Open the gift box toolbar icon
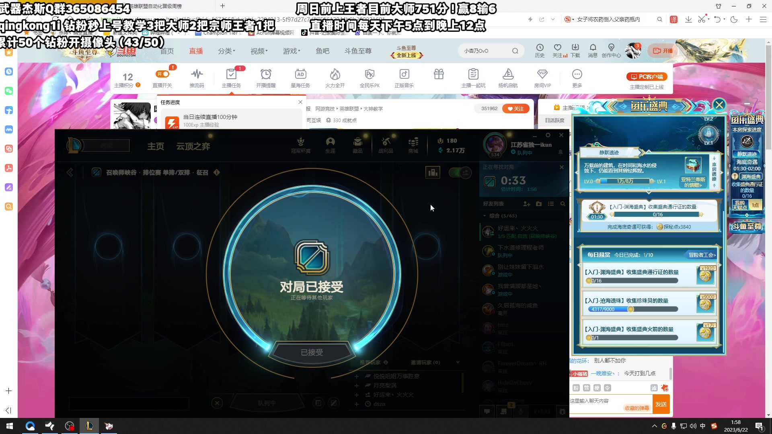The height and width of the screenshot is (434, 772). click(x=439, y=74)
